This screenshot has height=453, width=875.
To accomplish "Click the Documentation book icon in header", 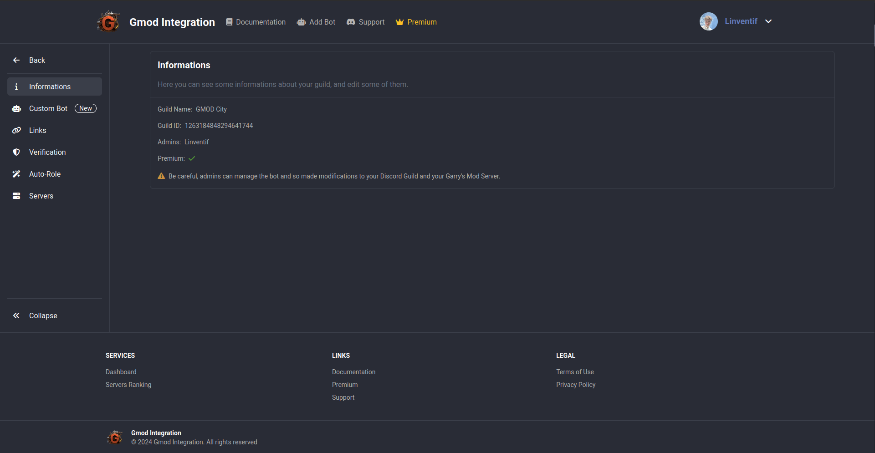I will click(229, 22).
